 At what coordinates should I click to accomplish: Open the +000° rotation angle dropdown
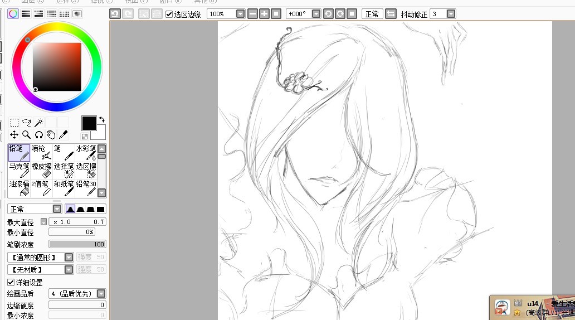coord(316,14)
